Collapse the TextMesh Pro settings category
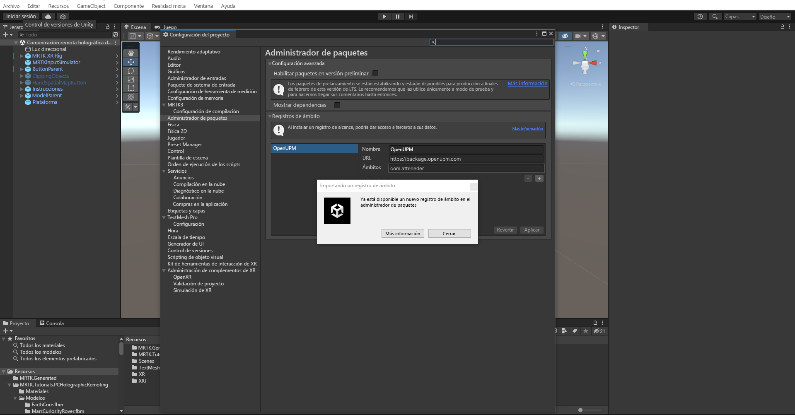This screenshot has height=415, width=795. click(x=164, y=218)
